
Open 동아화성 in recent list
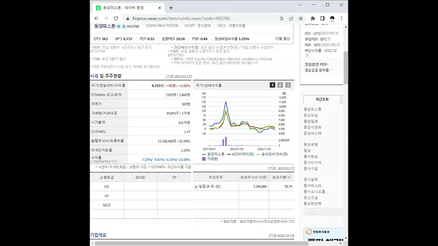pyautogui.click(x=311, y=156)
